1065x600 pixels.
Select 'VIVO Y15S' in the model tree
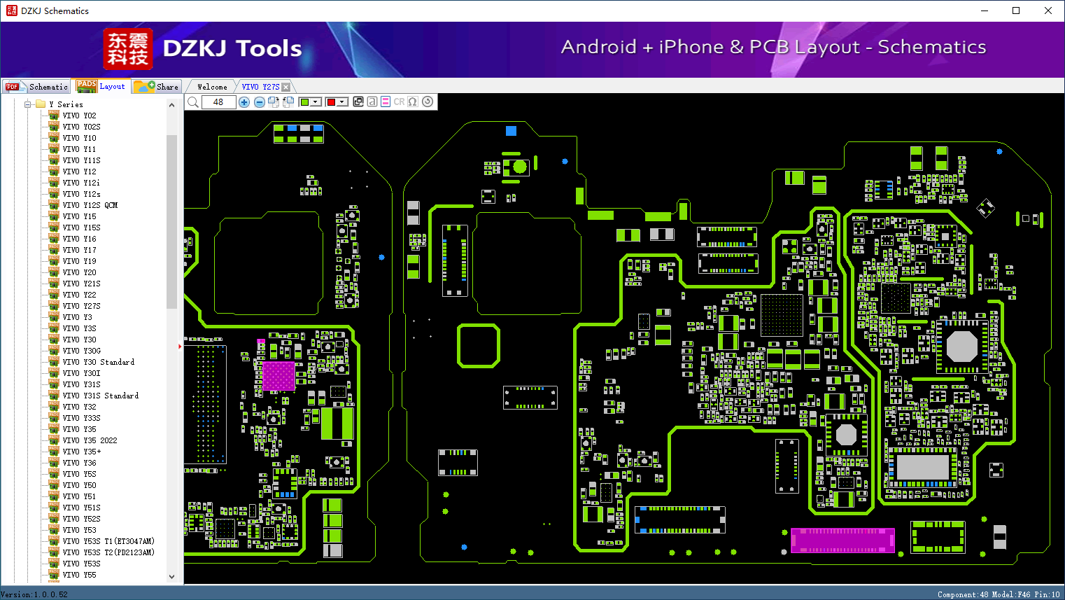point(82,228)
